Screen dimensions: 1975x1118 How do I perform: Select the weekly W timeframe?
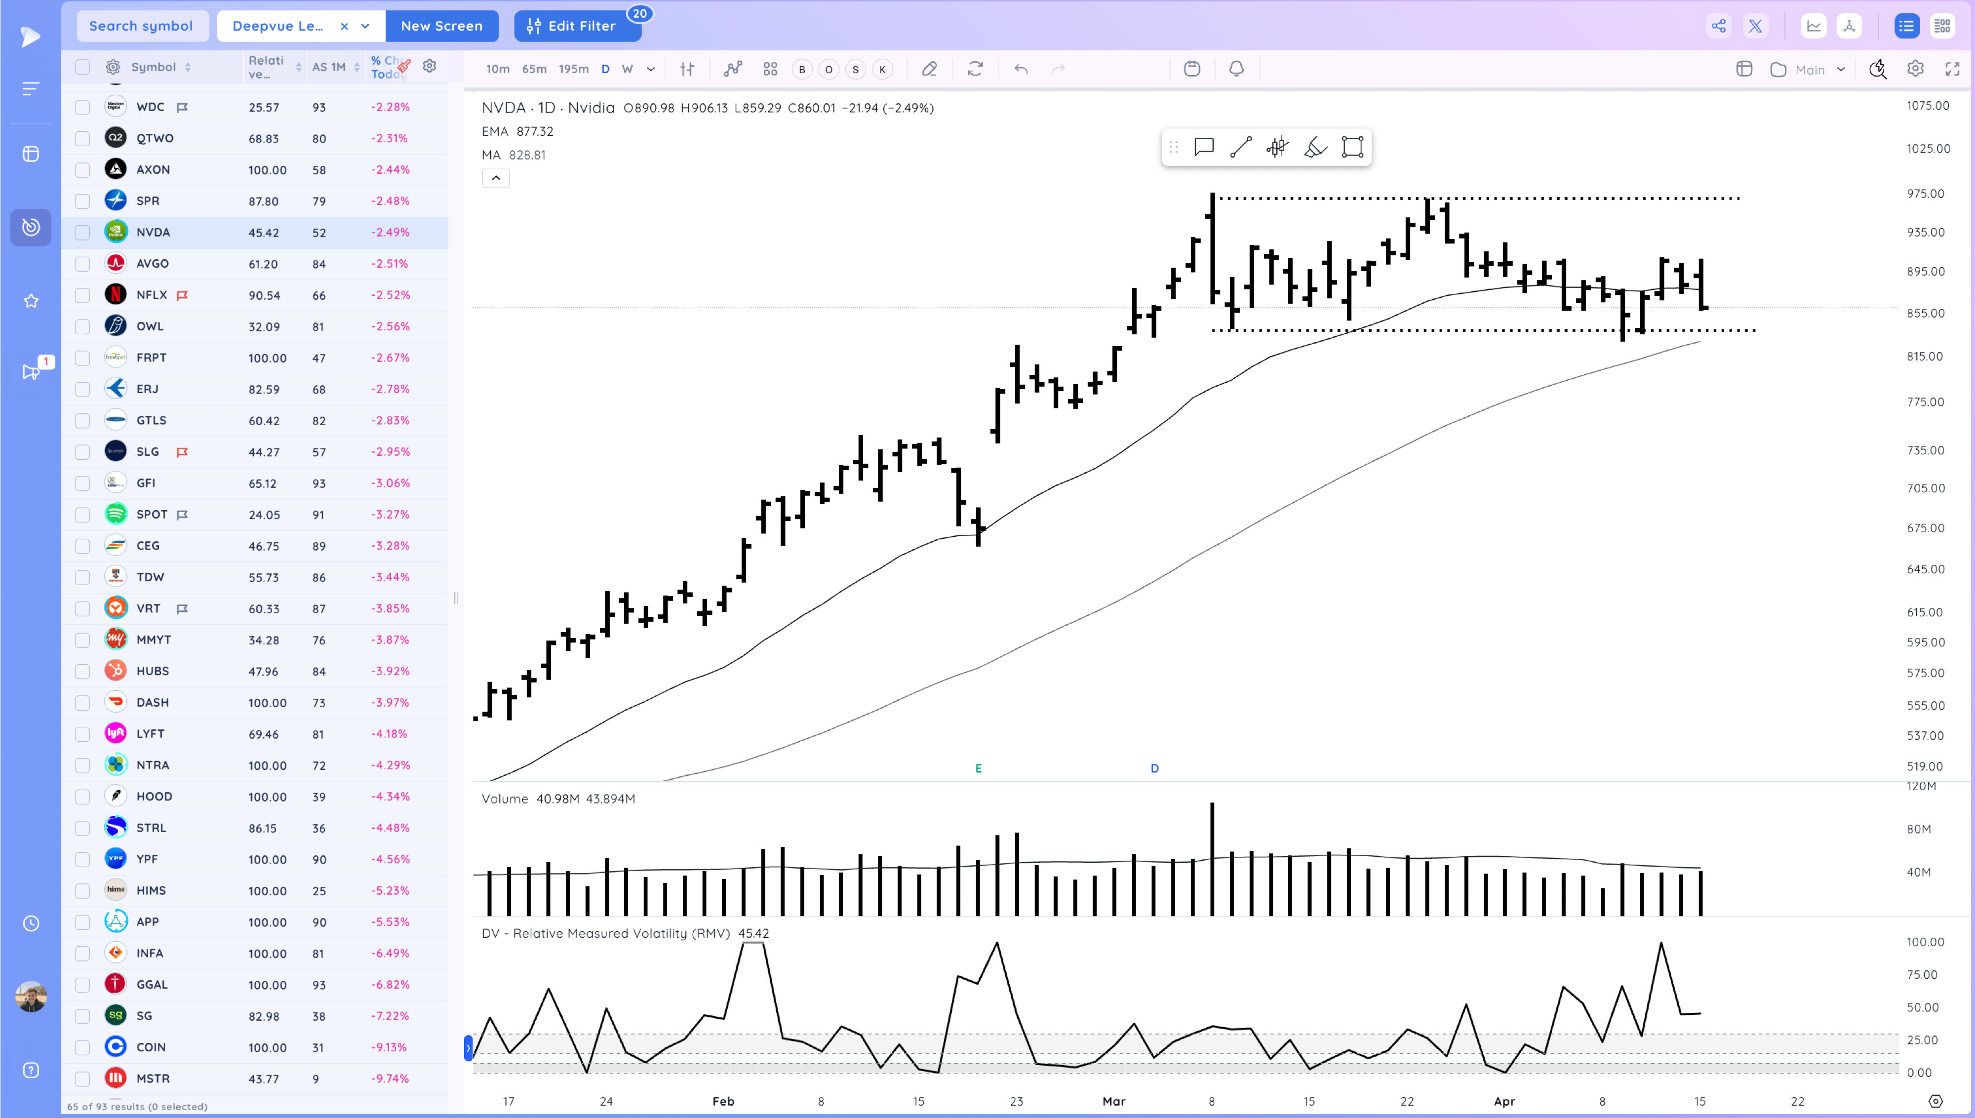[x=627, y=69]
